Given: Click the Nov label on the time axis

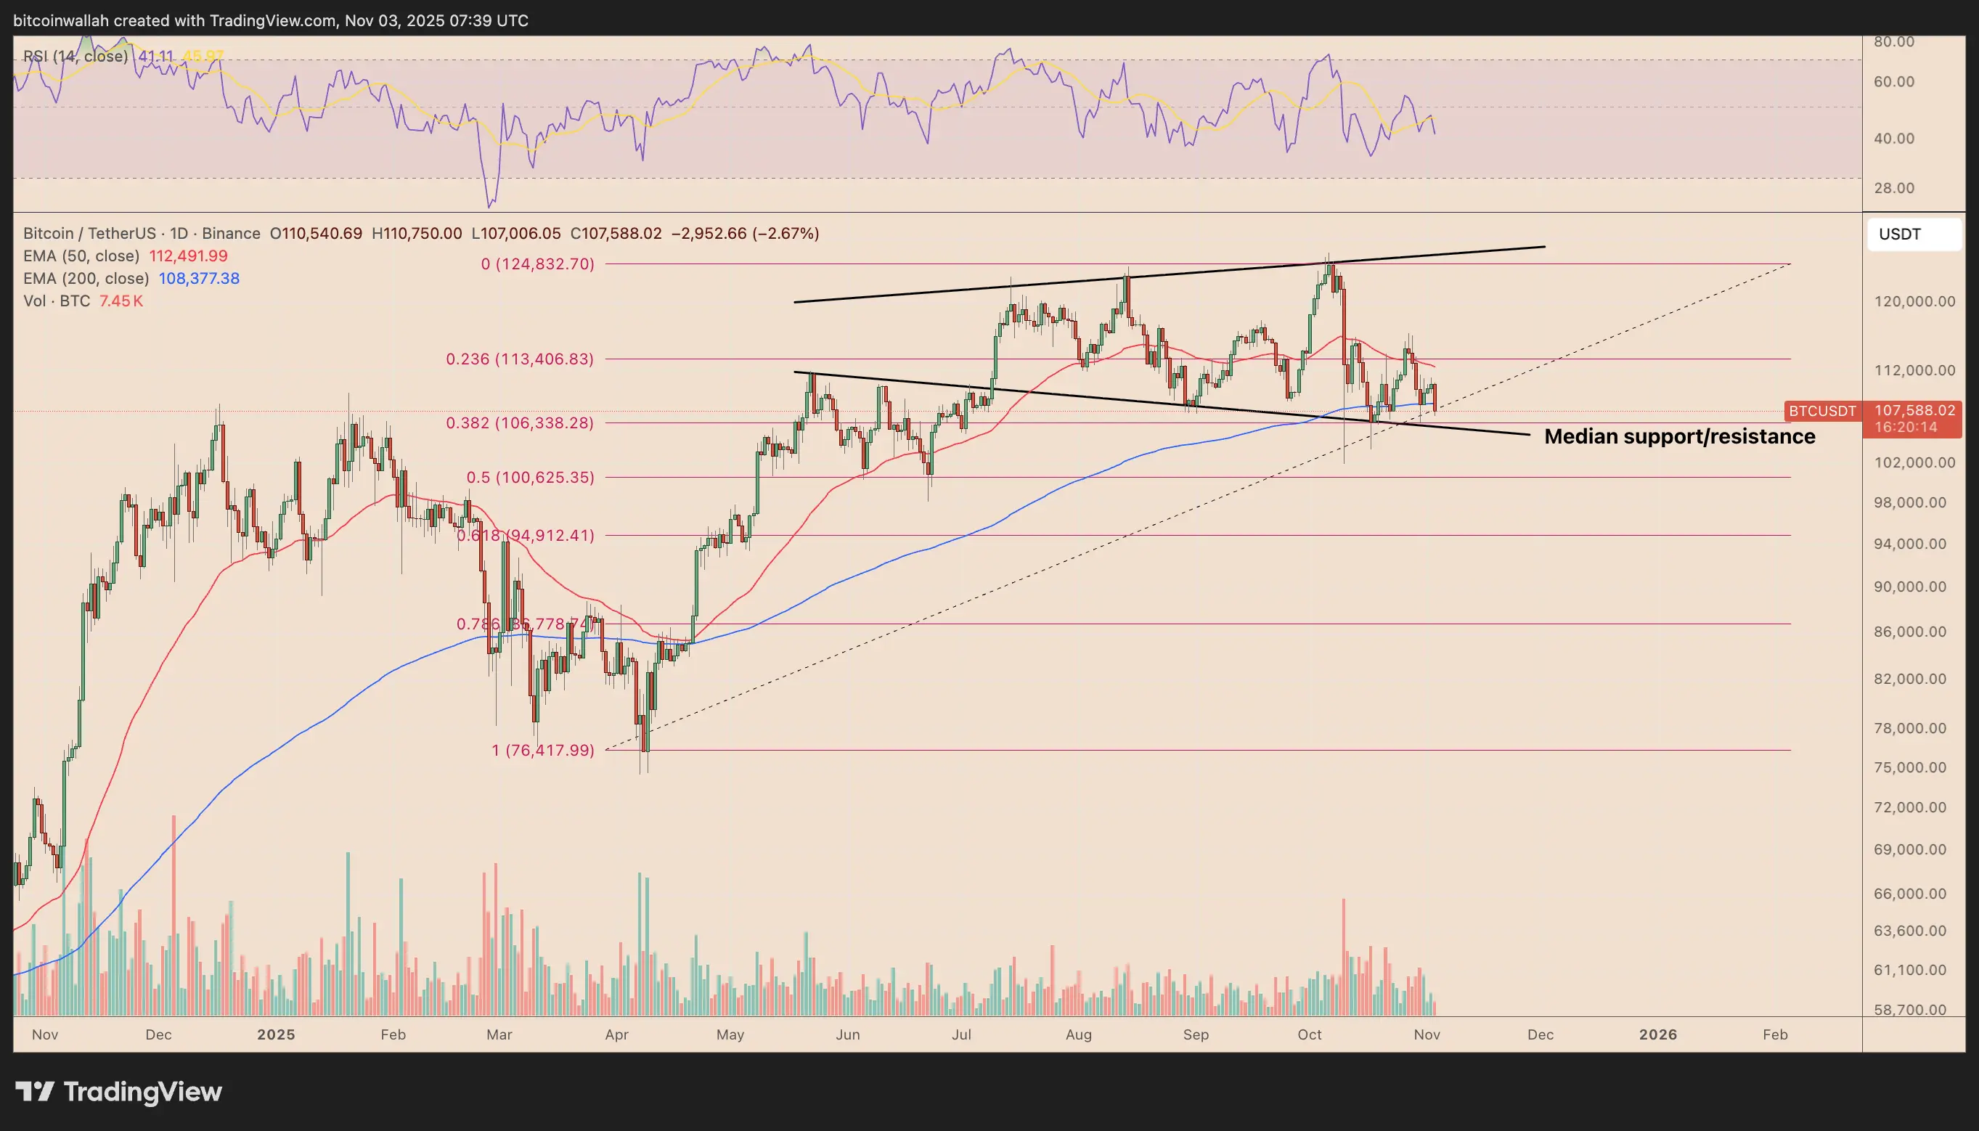Looking at the screenshot, I should pos(44,1034).
